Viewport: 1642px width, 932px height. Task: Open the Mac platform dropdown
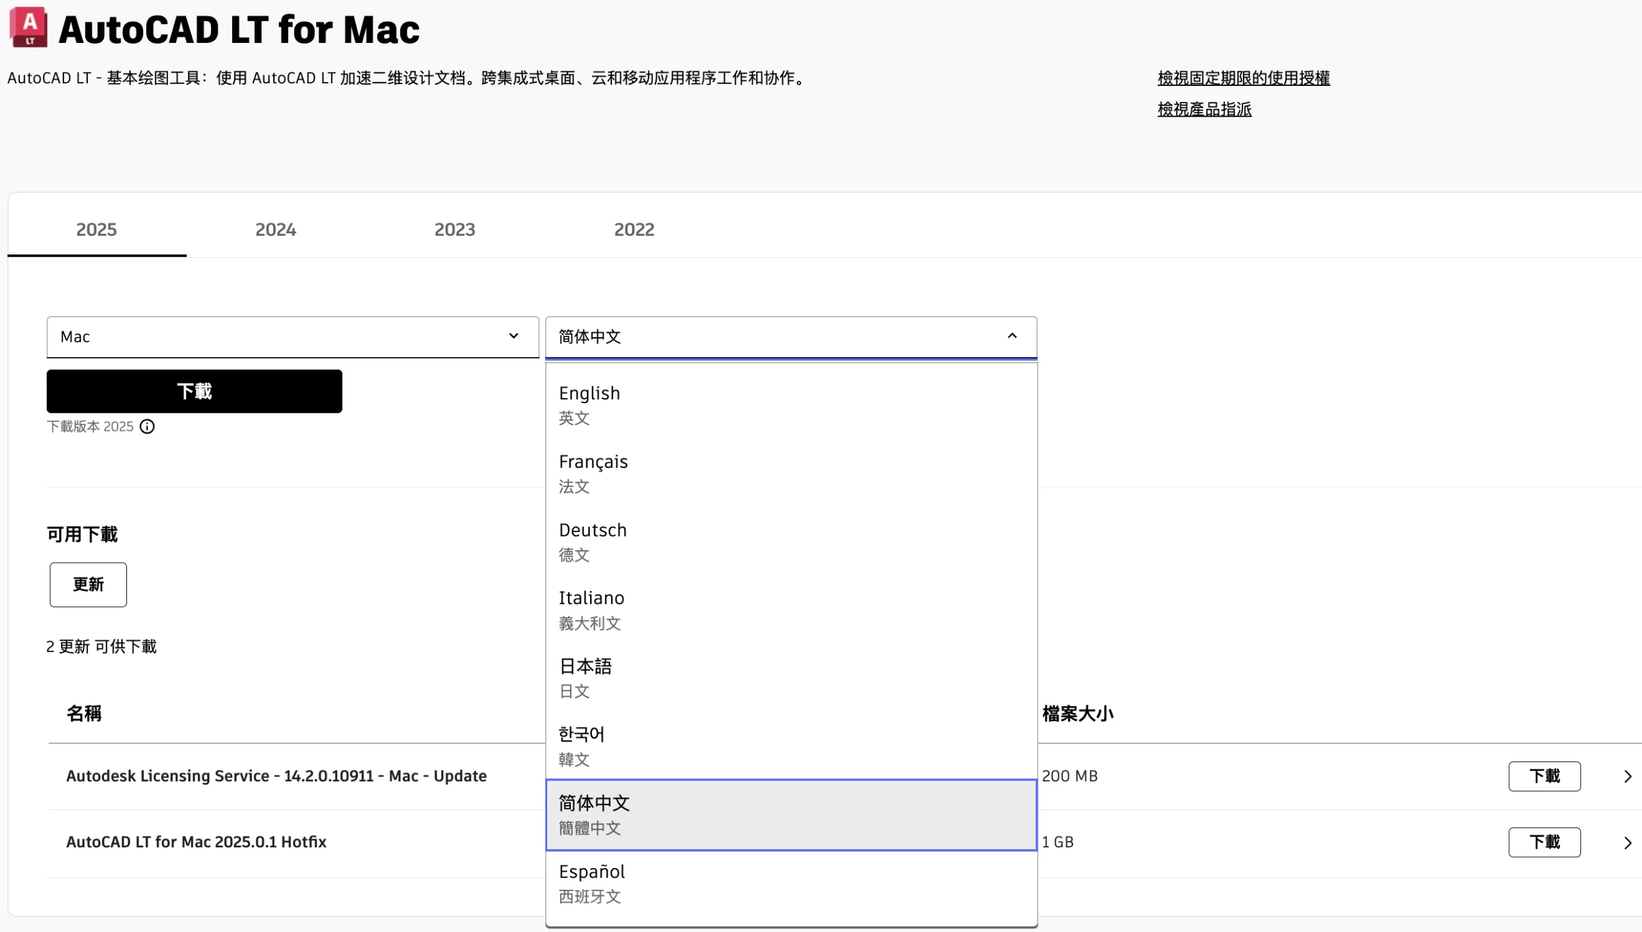point(292,337)
